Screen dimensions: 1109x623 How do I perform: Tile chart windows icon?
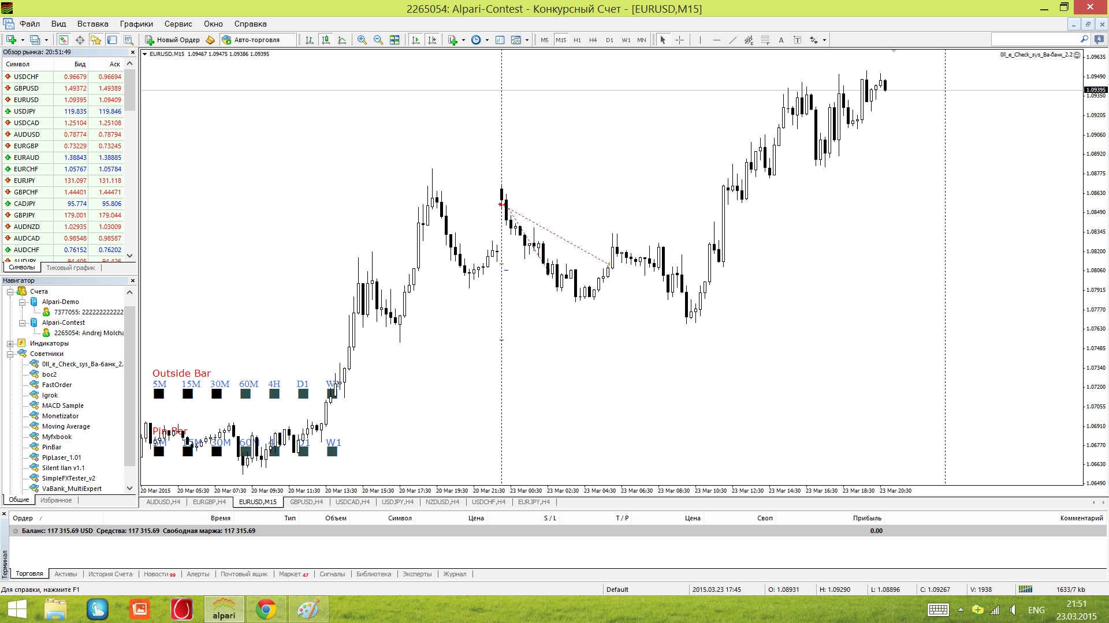click(x=395, y=40)
